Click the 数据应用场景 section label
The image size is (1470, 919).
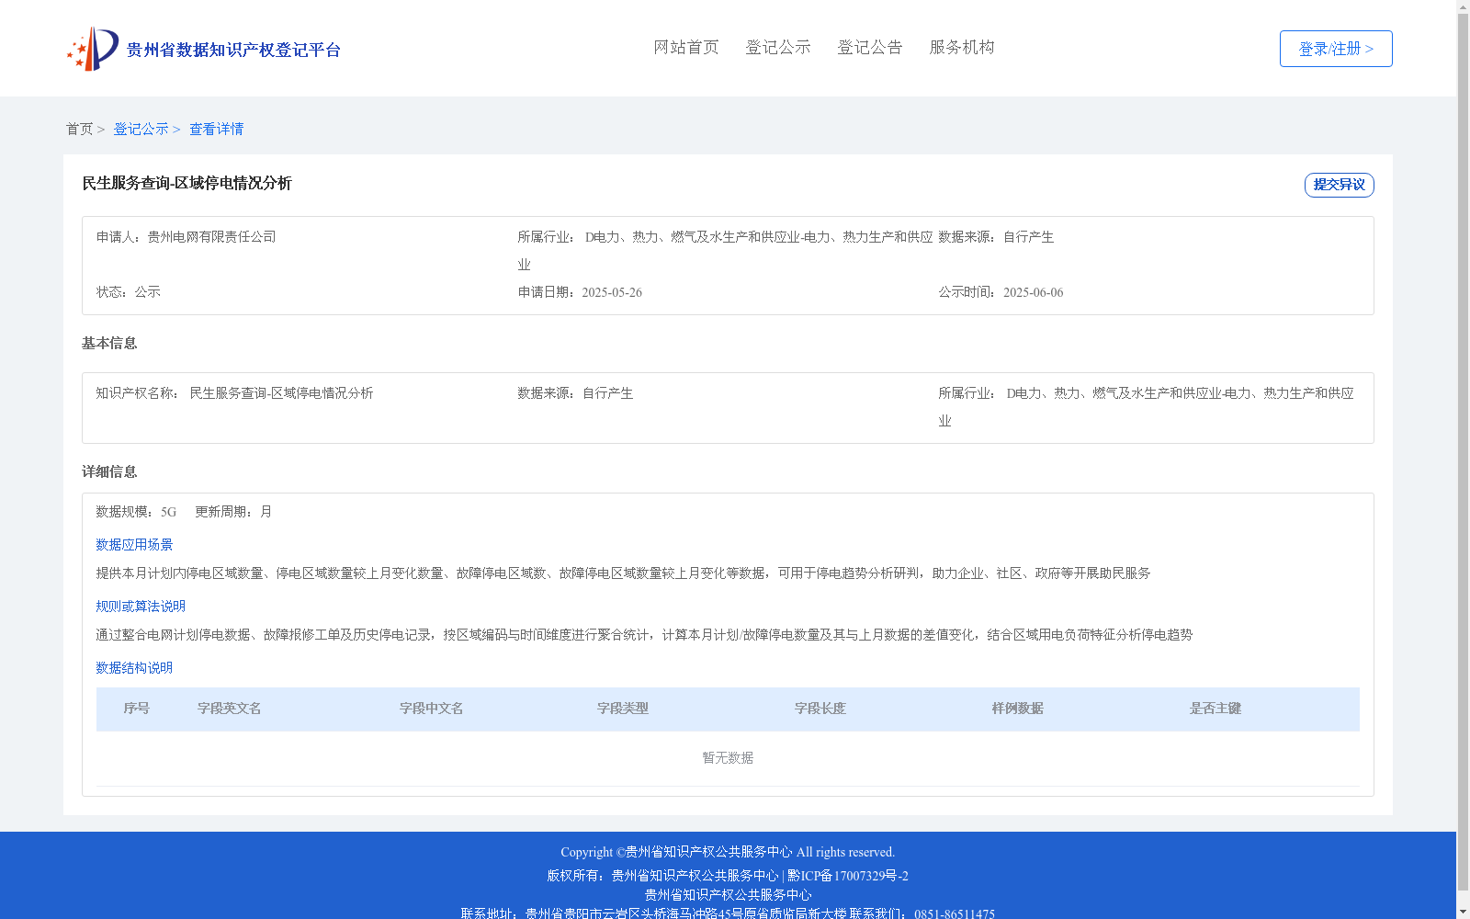tap(133, 544)
